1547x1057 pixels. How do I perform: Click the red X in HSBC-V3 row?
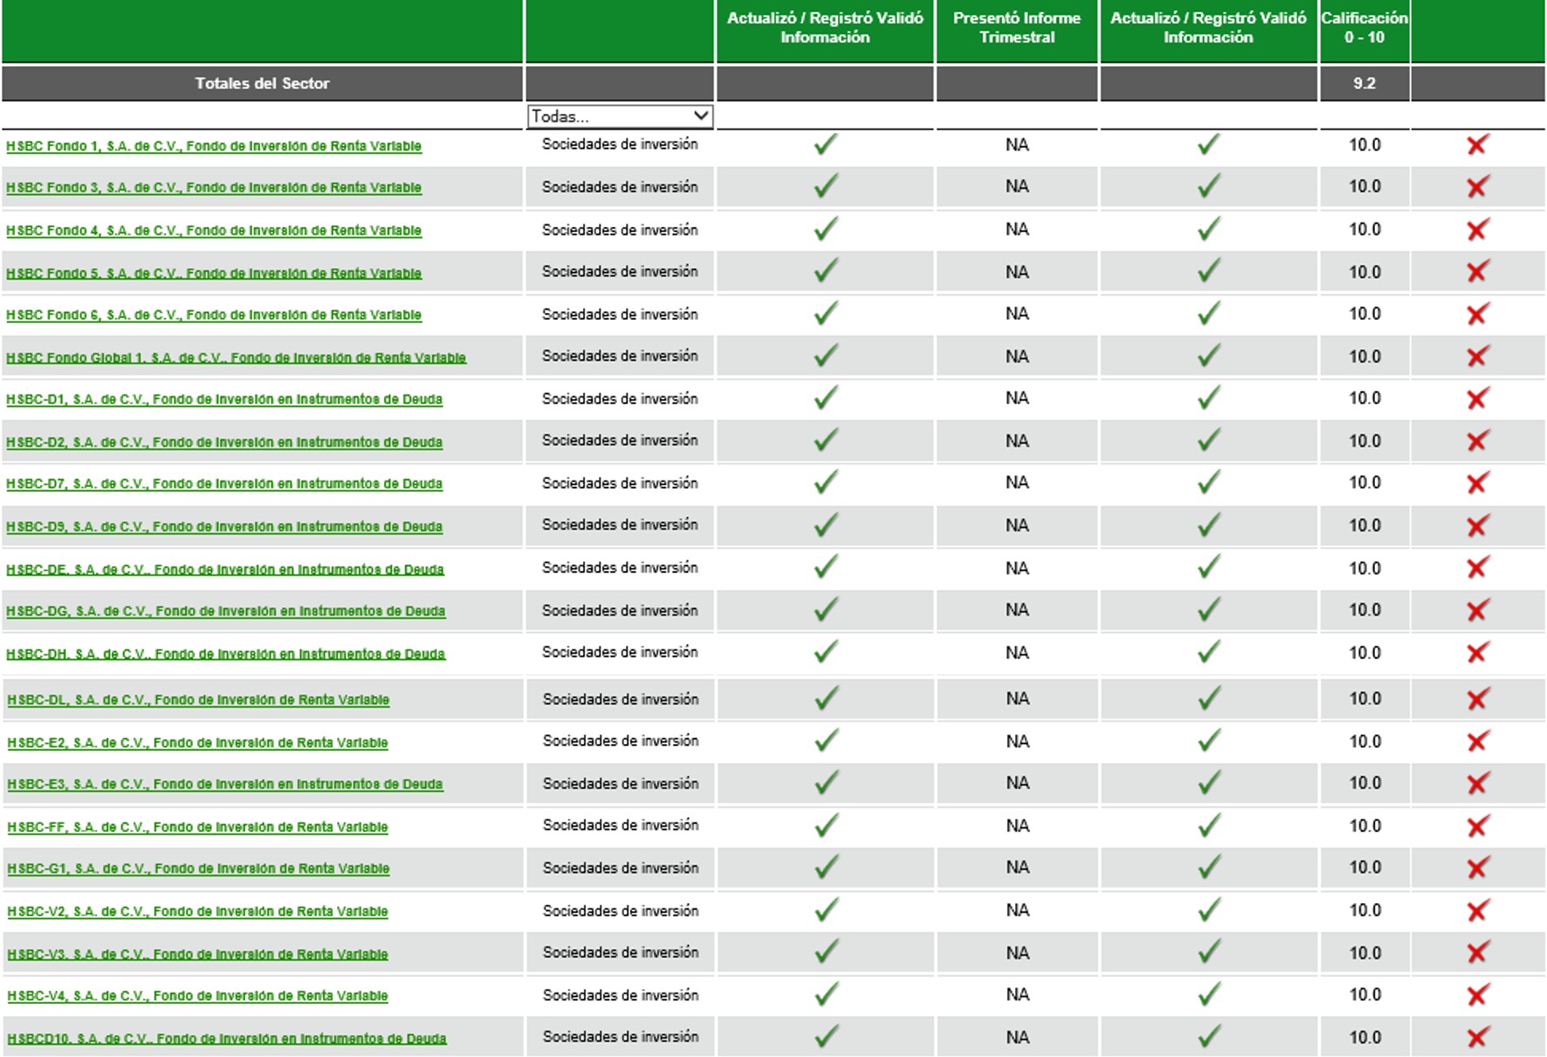pyautogui.click(x=1477, y=953)
